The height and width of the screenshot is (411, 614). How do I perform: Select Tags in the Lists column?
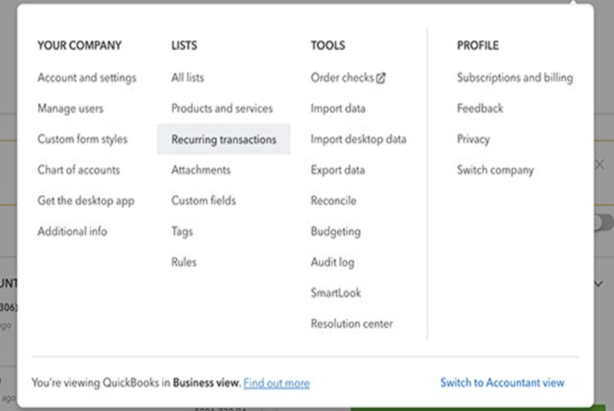[182, 231]
